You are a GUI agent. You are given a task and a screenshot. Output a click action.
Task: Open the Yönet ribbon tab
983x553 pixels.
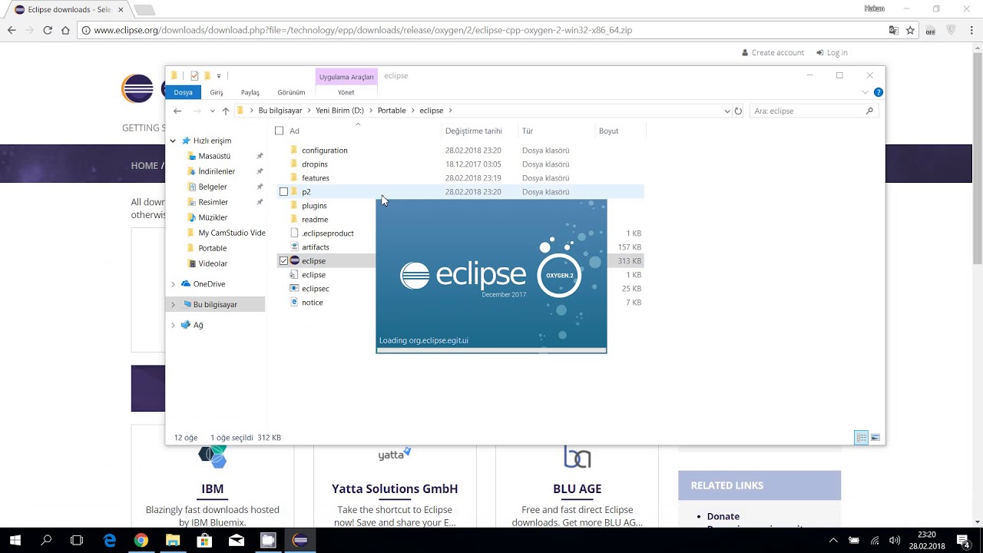(346, 92)
